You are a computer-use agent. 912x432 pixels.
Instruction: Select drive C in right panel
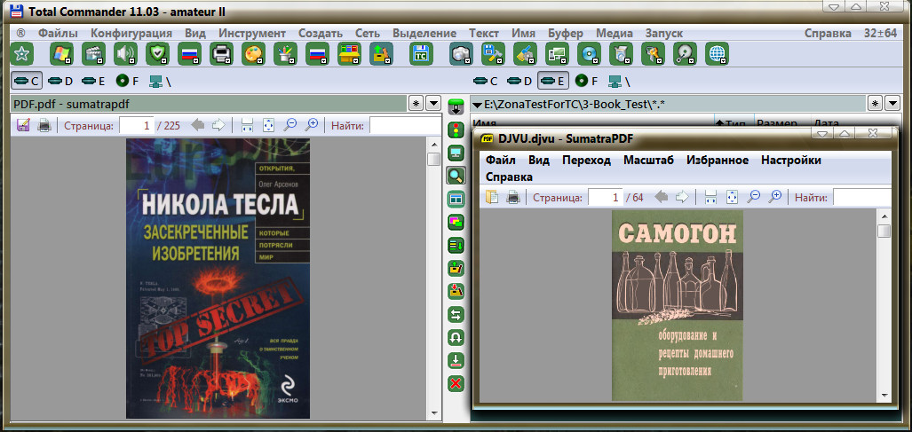(486, 82)
